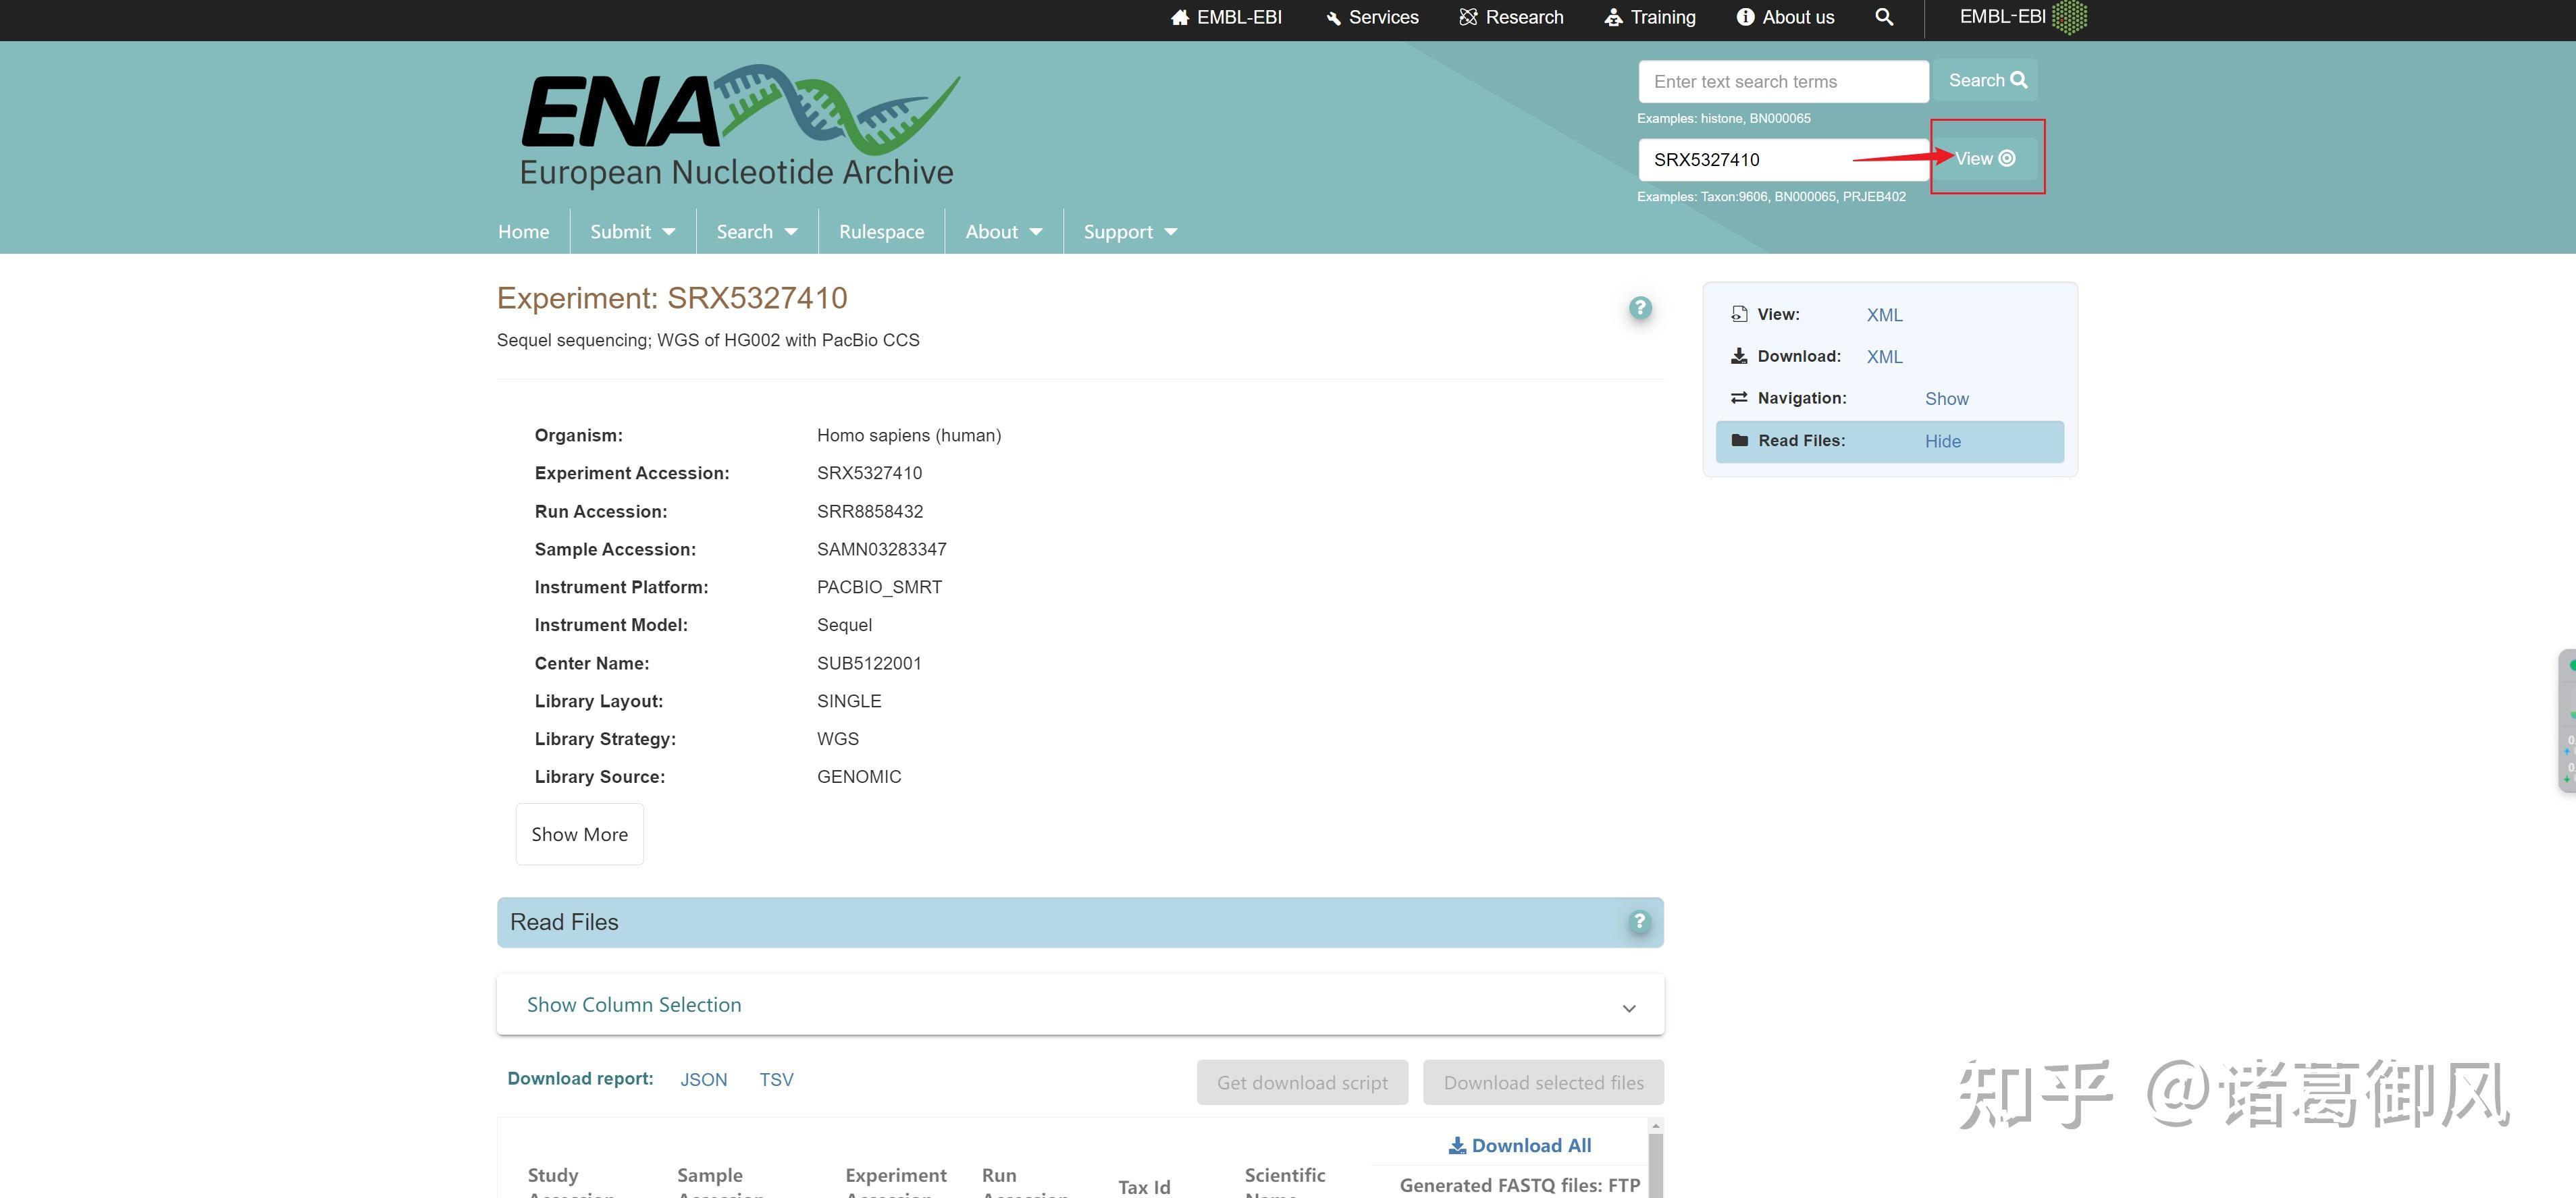This screenshot has height=1198, width=2576.
Task: Click the magnifier icon in EMBL-EBI top bar
Action: (x=1884, y=17)
